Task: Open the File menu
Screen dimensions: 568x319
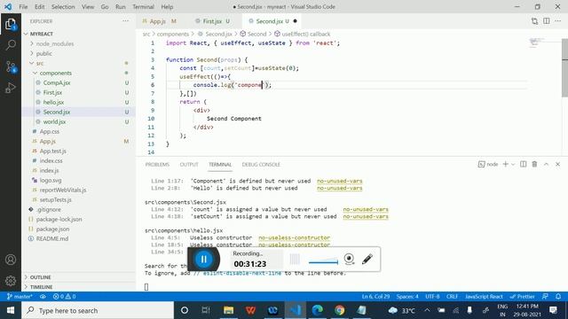Action: (x=23, y=6)
